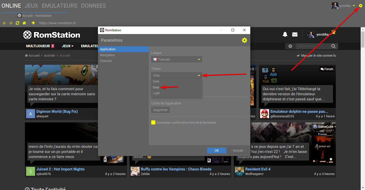Go to the home page icon
The height and width of the screenshot is (190, 365).
pos(24,23)
